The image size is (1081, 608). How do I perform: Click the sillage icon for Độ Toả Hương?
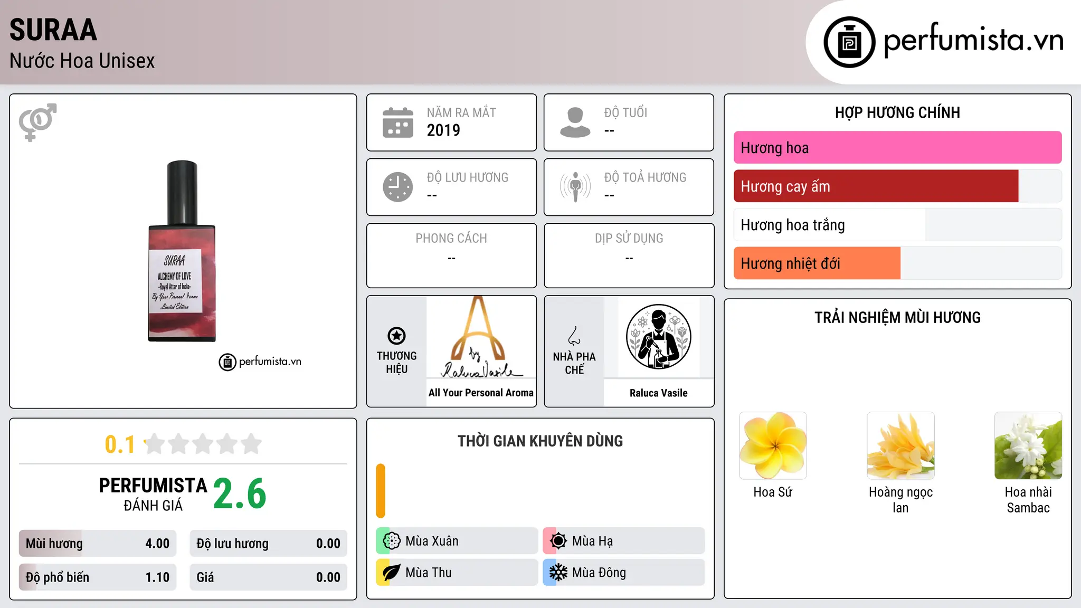click(575, 187)
